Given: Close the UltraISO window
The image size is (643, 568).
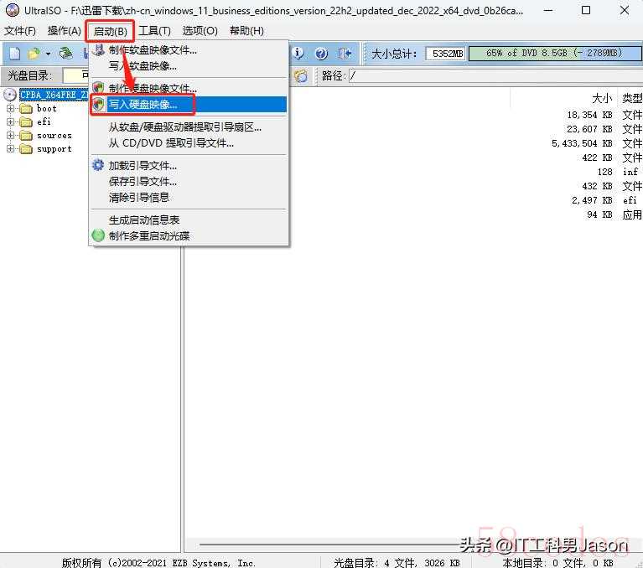Looking at the screenshot, I should pyautogui.click(x=625, y=11).
